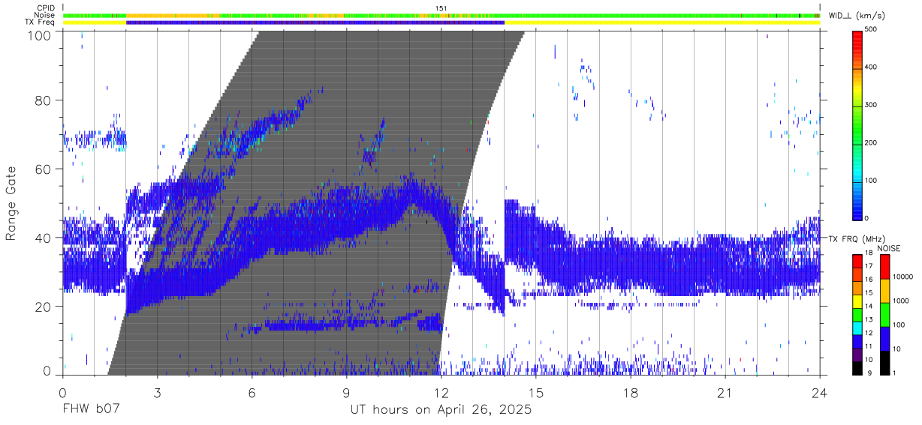Click the FHW b07 beam label
This screenshot has height=425, width=922.
tap(91, 410)
